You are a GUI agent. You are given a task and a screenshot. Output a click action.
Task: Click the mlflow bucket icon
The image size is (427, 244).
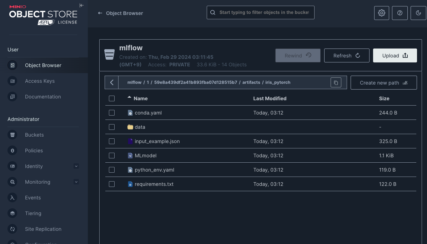(x=110, y=55)
